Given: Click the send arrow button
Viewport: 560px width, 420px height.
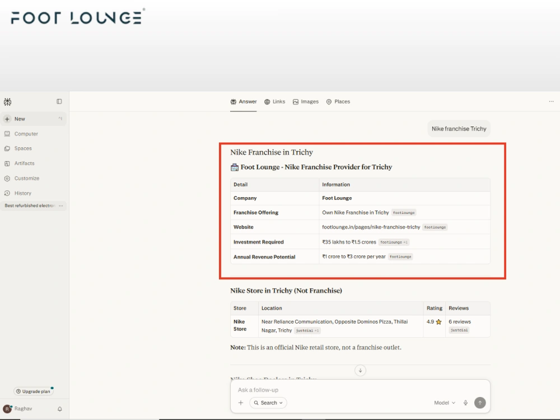Looking at the screenshot, I should (x=480, y=403).
